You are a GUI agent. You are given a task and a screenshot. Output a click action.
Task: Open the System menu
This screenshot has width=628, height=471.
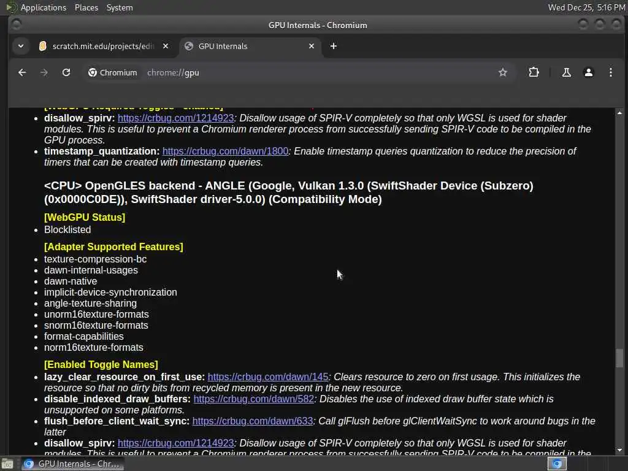120,7
